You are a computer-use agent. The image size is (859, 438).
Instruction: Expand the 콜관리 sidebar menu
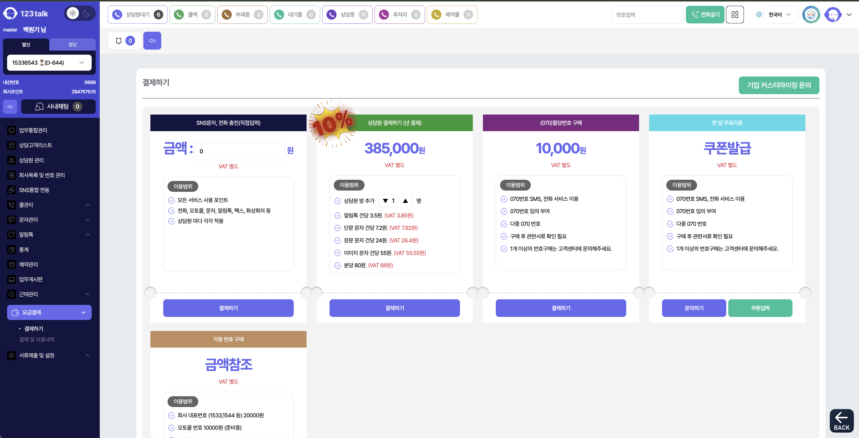[49, 205]
